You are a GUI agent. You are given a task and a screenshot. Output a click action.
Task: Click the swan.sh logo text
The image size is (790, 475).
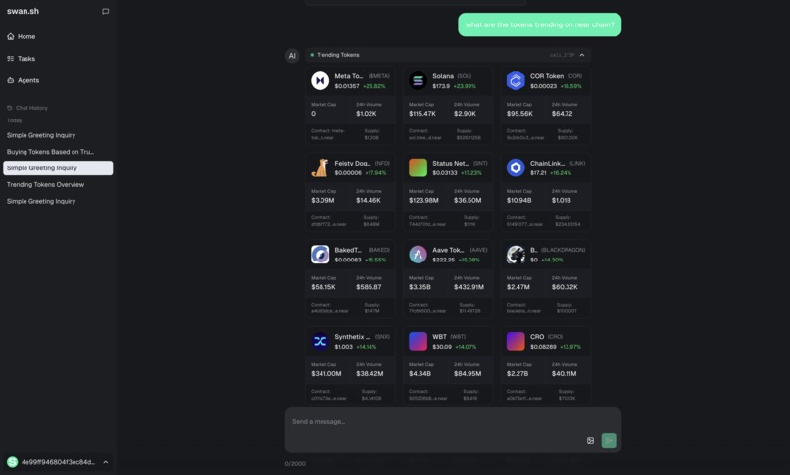[x=23, y=11]
